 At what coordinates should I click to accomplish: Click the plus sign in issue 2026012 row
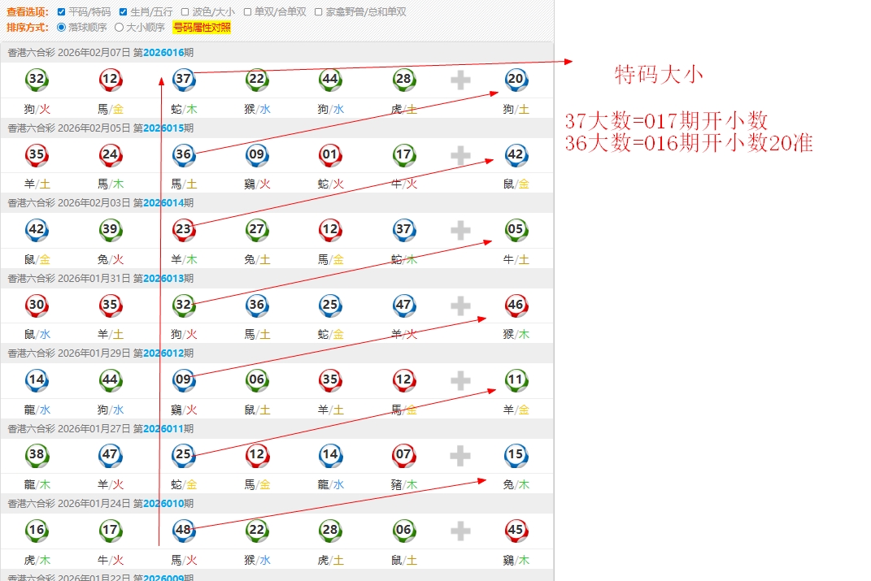click(460, 380)
